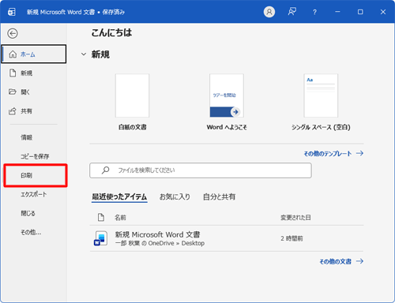Viewport: 395px width, 303px height.
Task: Click the ファイルを検索 search field
Action: [201, 170]
